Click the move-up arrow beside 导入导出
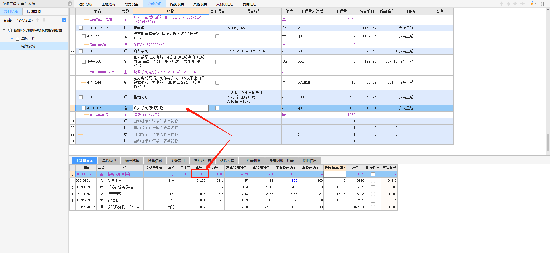 point(38,20)
